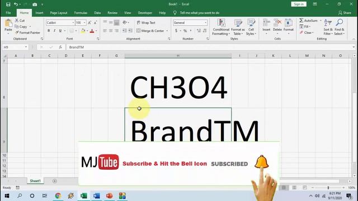Toggle italic formatting
Viewport: 358px width, 201px height.
click(54, 31)
